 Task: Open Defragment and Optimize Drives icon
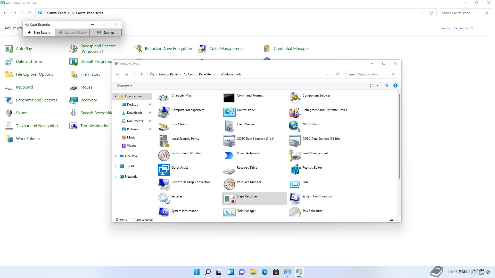click(x=295, y=112)
